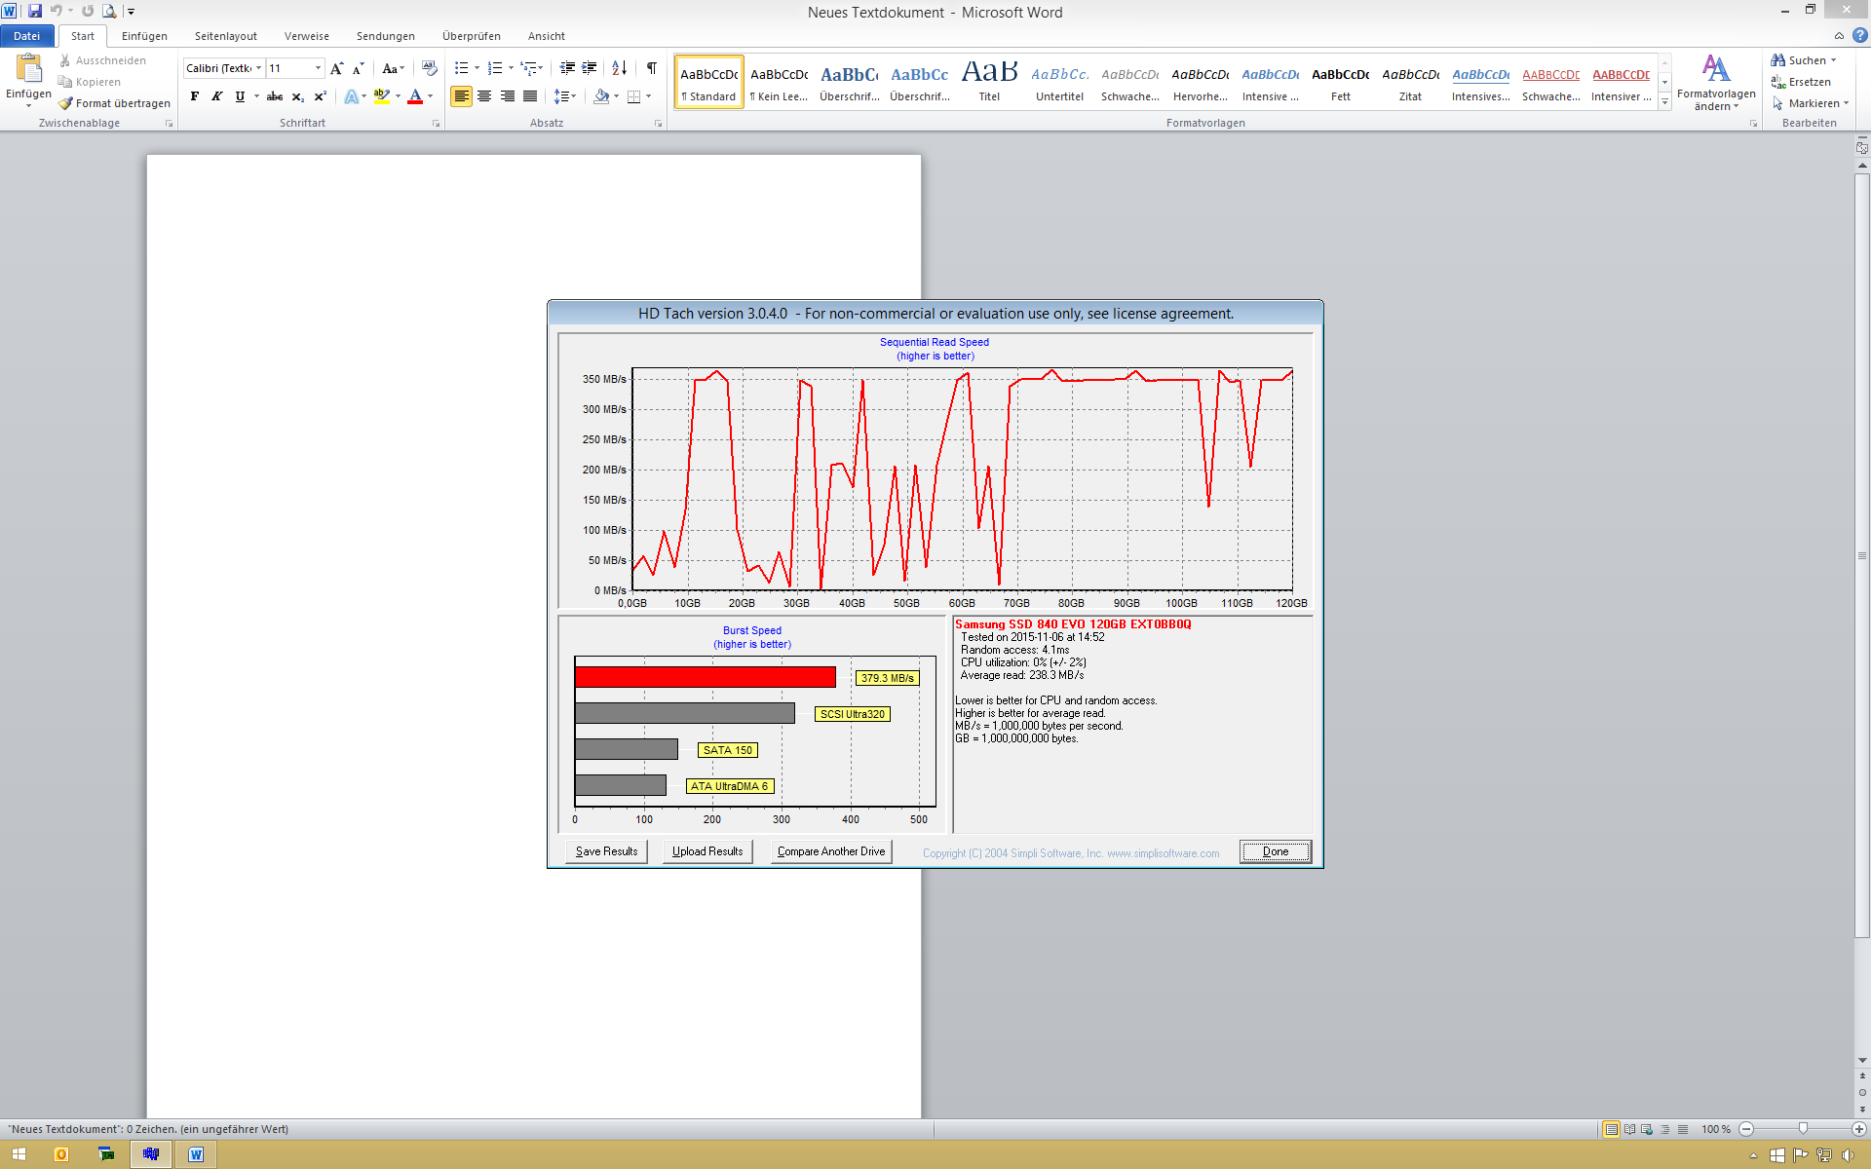Click the Format übertragen paintbrush icon
This screenshot has height=1169, width=1871.
point(66,103)
